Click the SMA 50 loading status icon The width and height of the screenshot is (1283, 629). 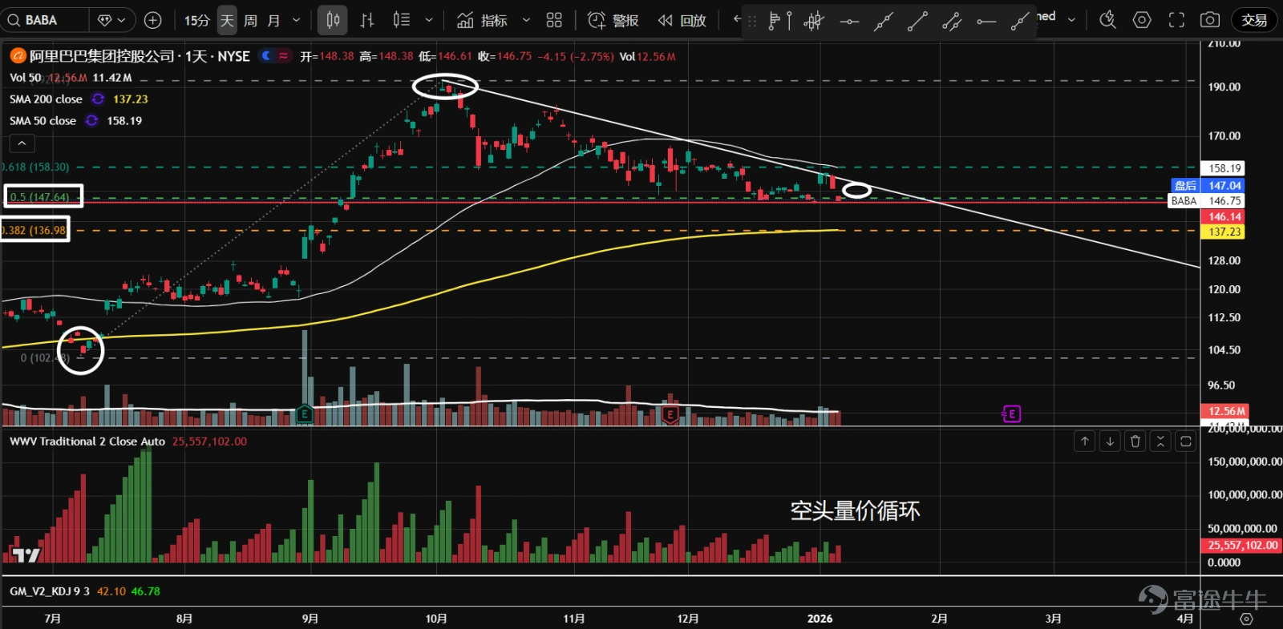pos(92,121)
